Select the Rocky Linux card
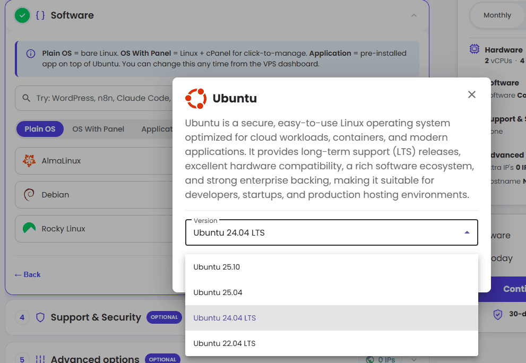Viewport: 526px width, 363px height. pos(94,229)
